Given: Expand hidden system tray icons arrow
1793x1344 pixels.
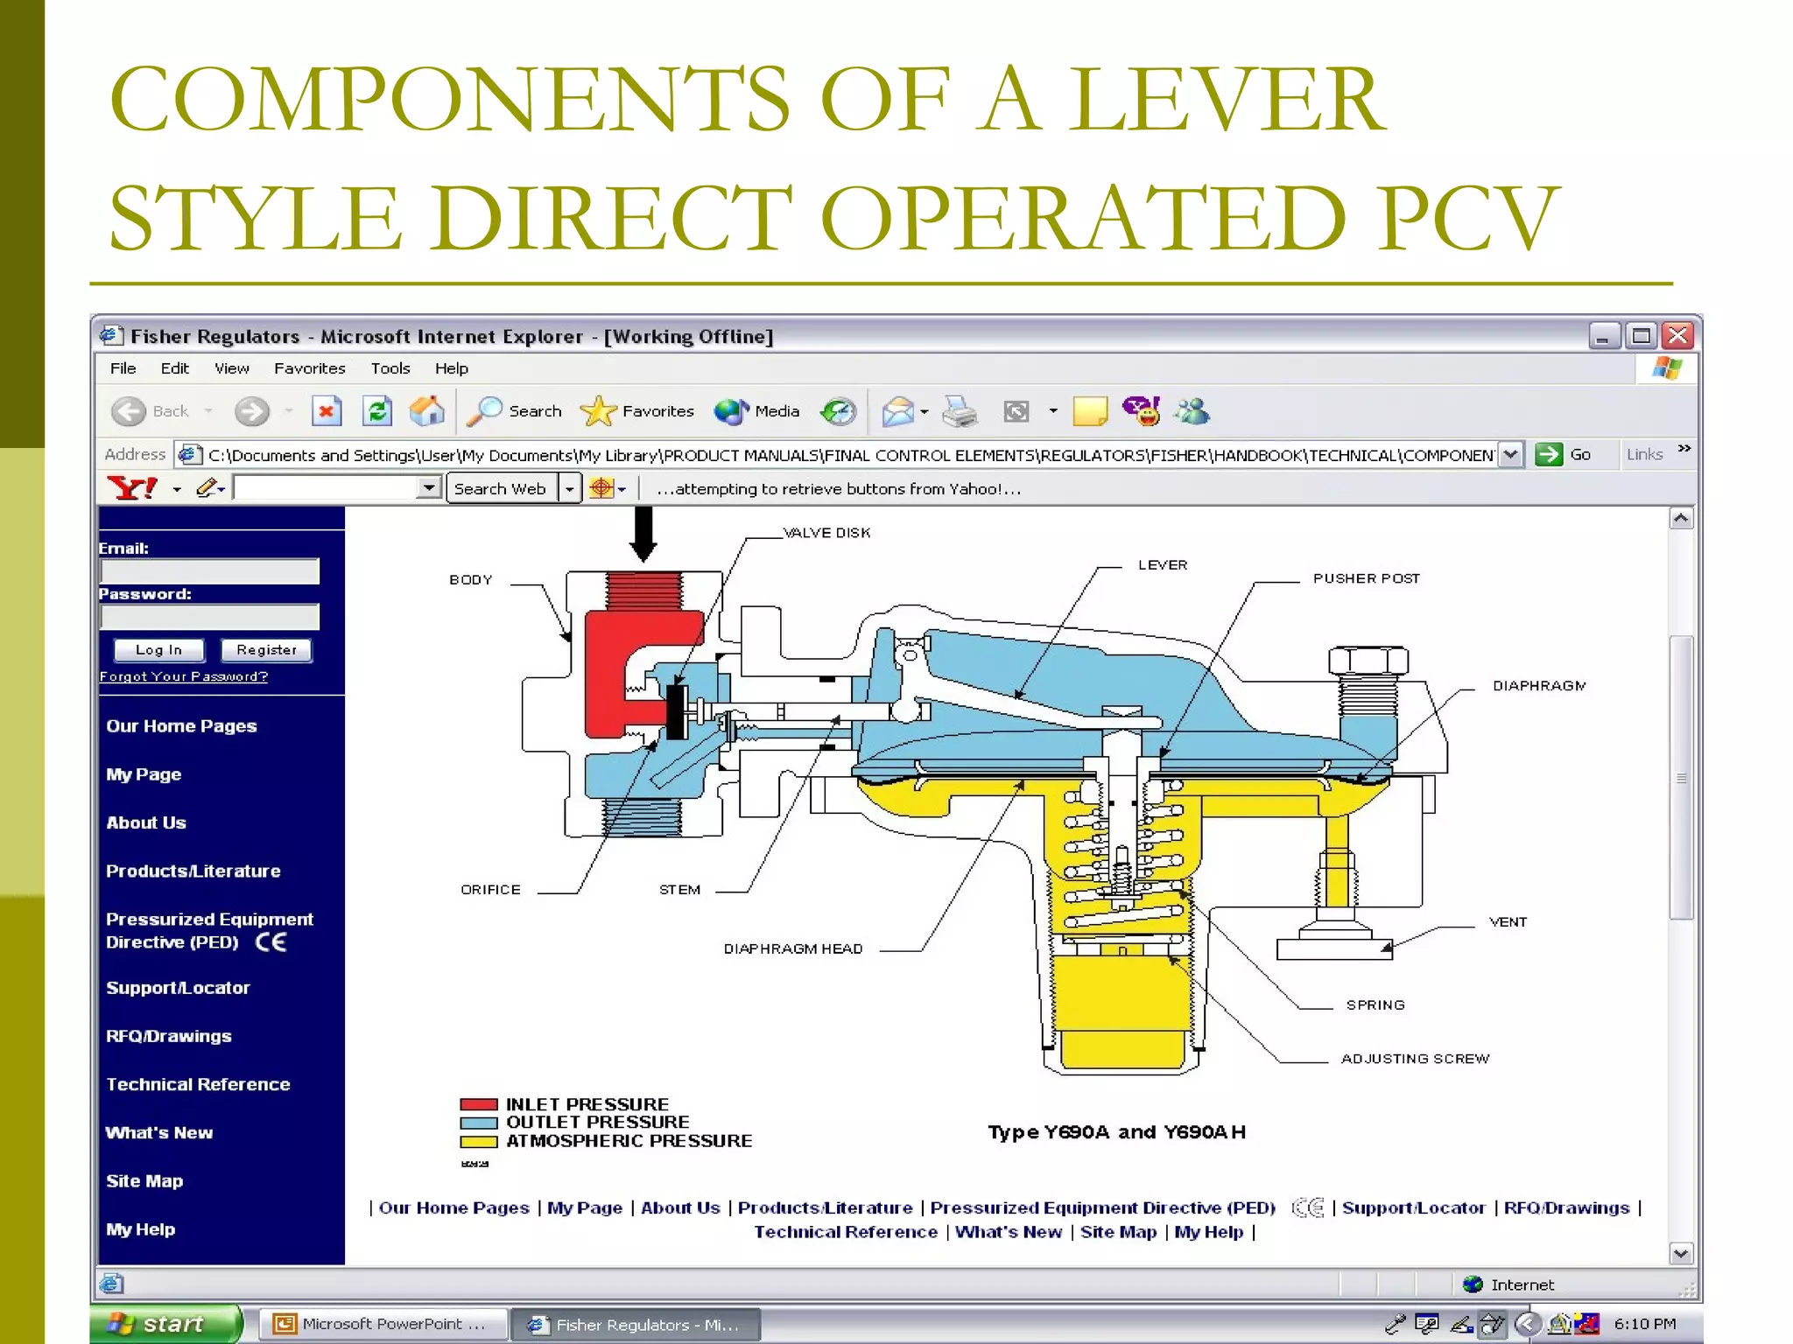Looking at the screenshot, I should click(1528, 1324).
